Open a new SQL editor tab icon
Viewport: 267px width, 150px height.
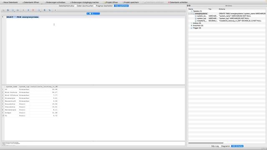[3, 10]
